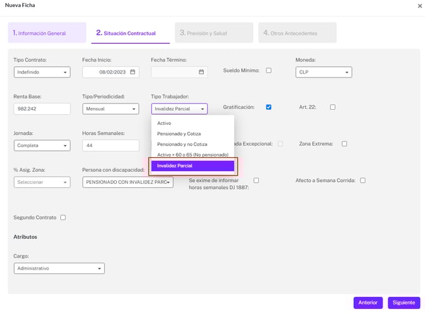Close the Nueva Ficha dialog
The height and width of the screenshot is (314, 425).
click(419, 6)
